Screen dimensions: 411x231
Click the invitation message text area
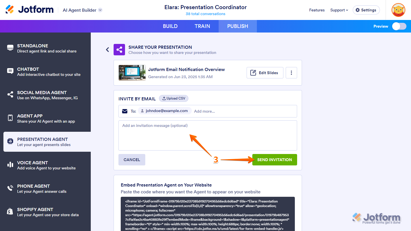(x=208, y=135)
